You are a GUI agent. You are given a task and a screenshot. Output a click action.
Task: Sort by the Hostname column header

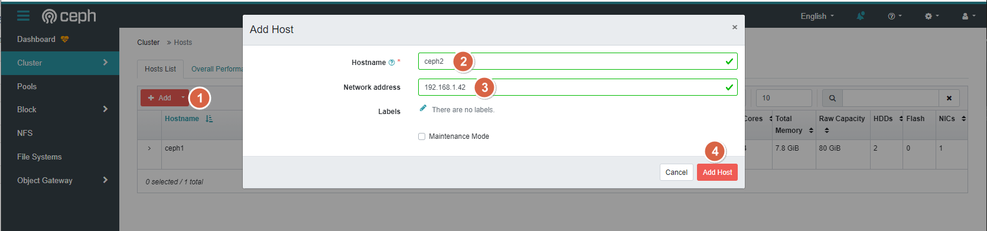pos(182,119)
